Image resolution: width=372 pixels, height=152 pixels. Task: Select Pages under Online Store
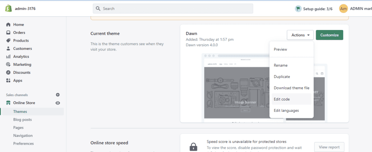click(18, 128)
